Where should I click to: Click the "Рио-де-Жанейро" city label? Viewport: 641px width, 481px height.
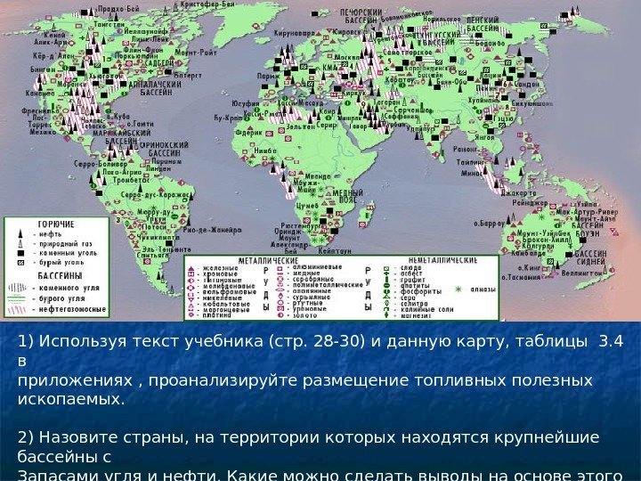212,230
